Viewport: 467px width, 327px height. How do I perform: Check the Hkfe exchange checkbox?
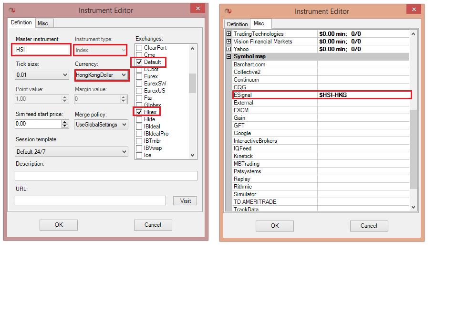139,119
